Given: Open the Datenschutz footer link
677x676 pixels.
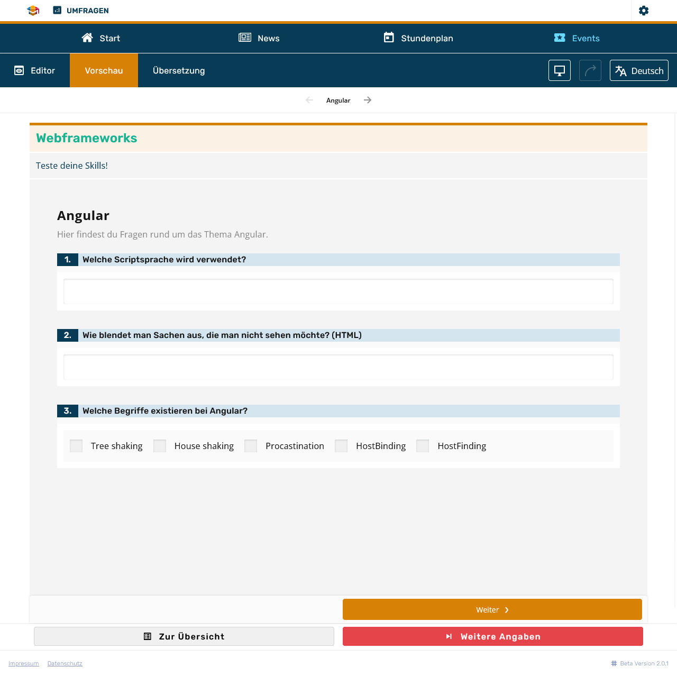Looking at the screenshot, I should click(x=65, y=663).
